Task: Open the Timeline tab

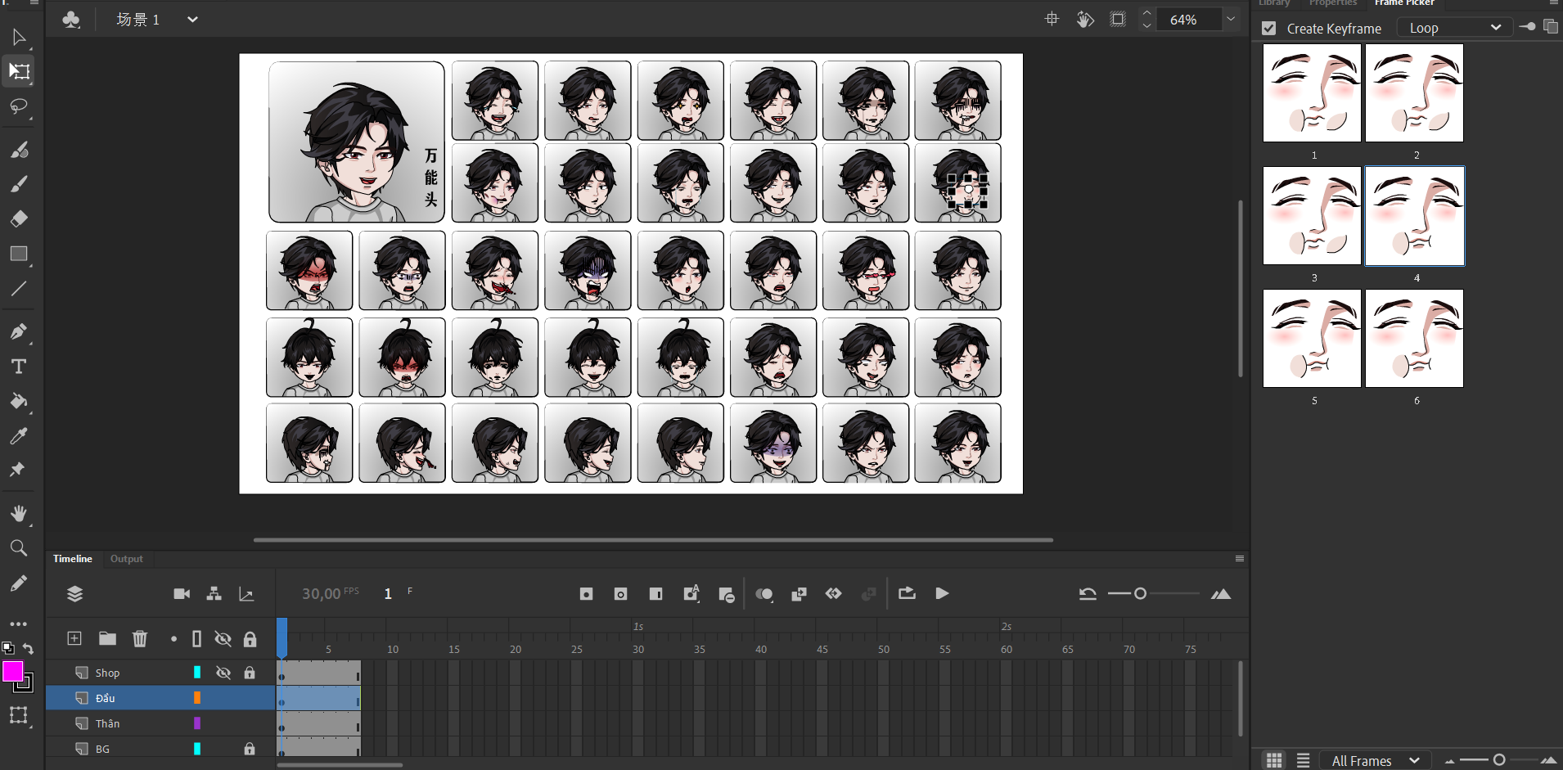Action: click(x=73, y=559)
